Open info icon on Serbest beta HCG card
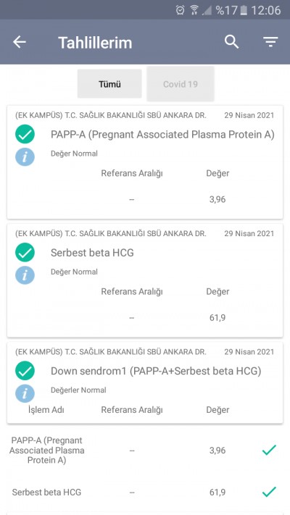The height and width of the screenshot is (515, 290). coord(25,275)
